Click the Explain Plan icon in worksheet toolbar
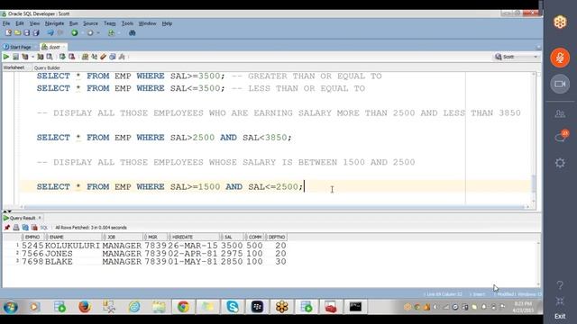Screen dimensions: 577x324 24,57
